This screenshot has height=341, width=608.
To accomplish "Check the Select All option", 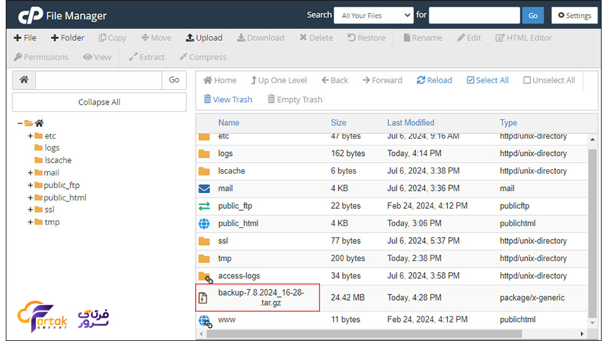I will pyautogui.click(x=488, y=80).
